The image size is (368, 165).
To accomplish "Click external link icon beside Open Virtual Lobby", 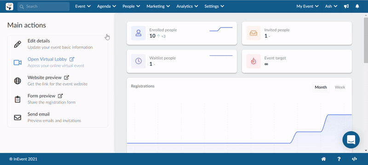I will (72, 59).
